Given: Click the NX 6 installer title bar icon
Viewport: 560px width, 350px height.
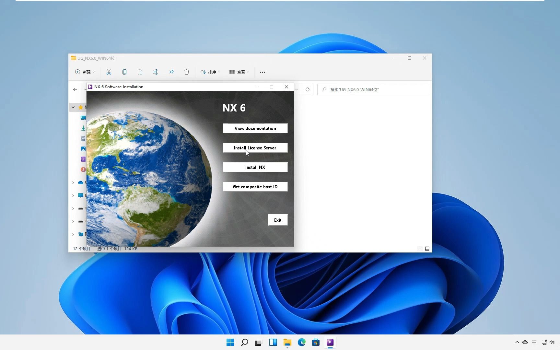Looking at the screenshot, I should pyautogui.click(x=90, y=87).
